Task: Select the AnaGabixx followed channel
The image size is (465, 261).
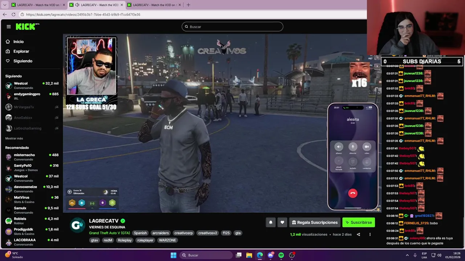Action: tap(32, 117)
